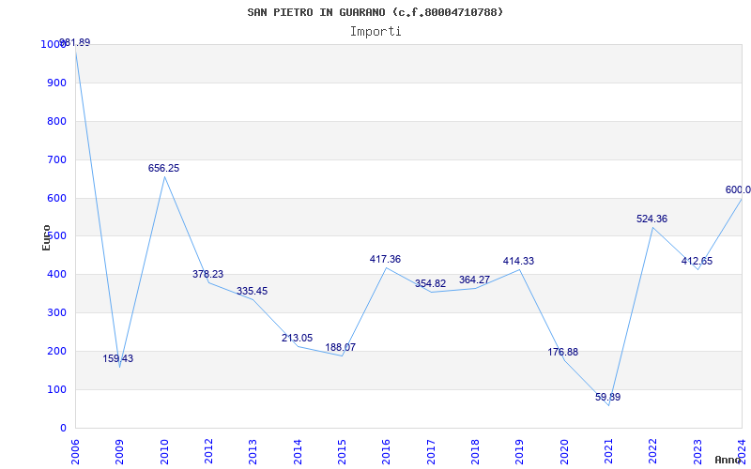751x469 pixels.
Task: Click the 2010 x-axis year label
Action: (x=163, y=452)
